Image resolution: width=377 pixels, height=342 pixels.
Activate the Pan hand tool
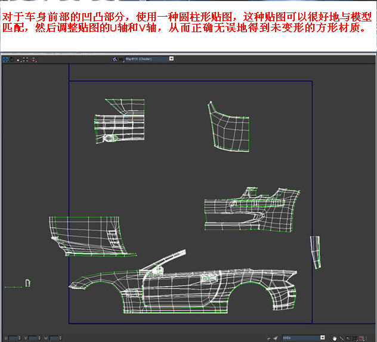coord(335,338)
